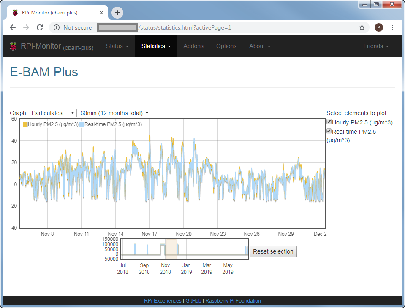Click the browser back arrow
Image resolution: width=405 pixels, height=308 pixels.
coord(12,27)
